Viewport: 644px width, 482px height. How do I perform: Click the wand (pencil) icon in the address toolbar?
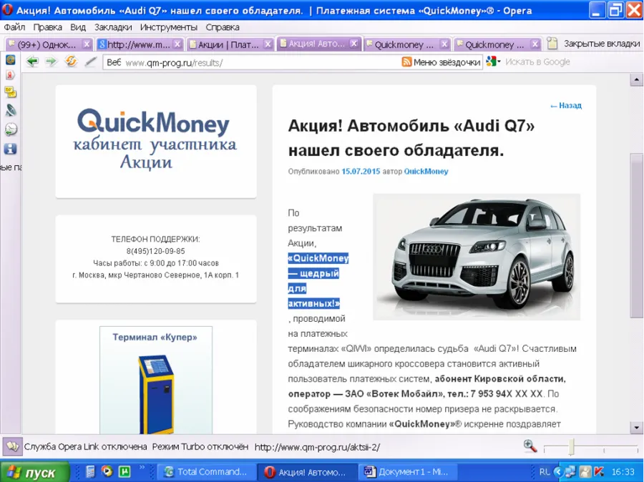(91, 62)
